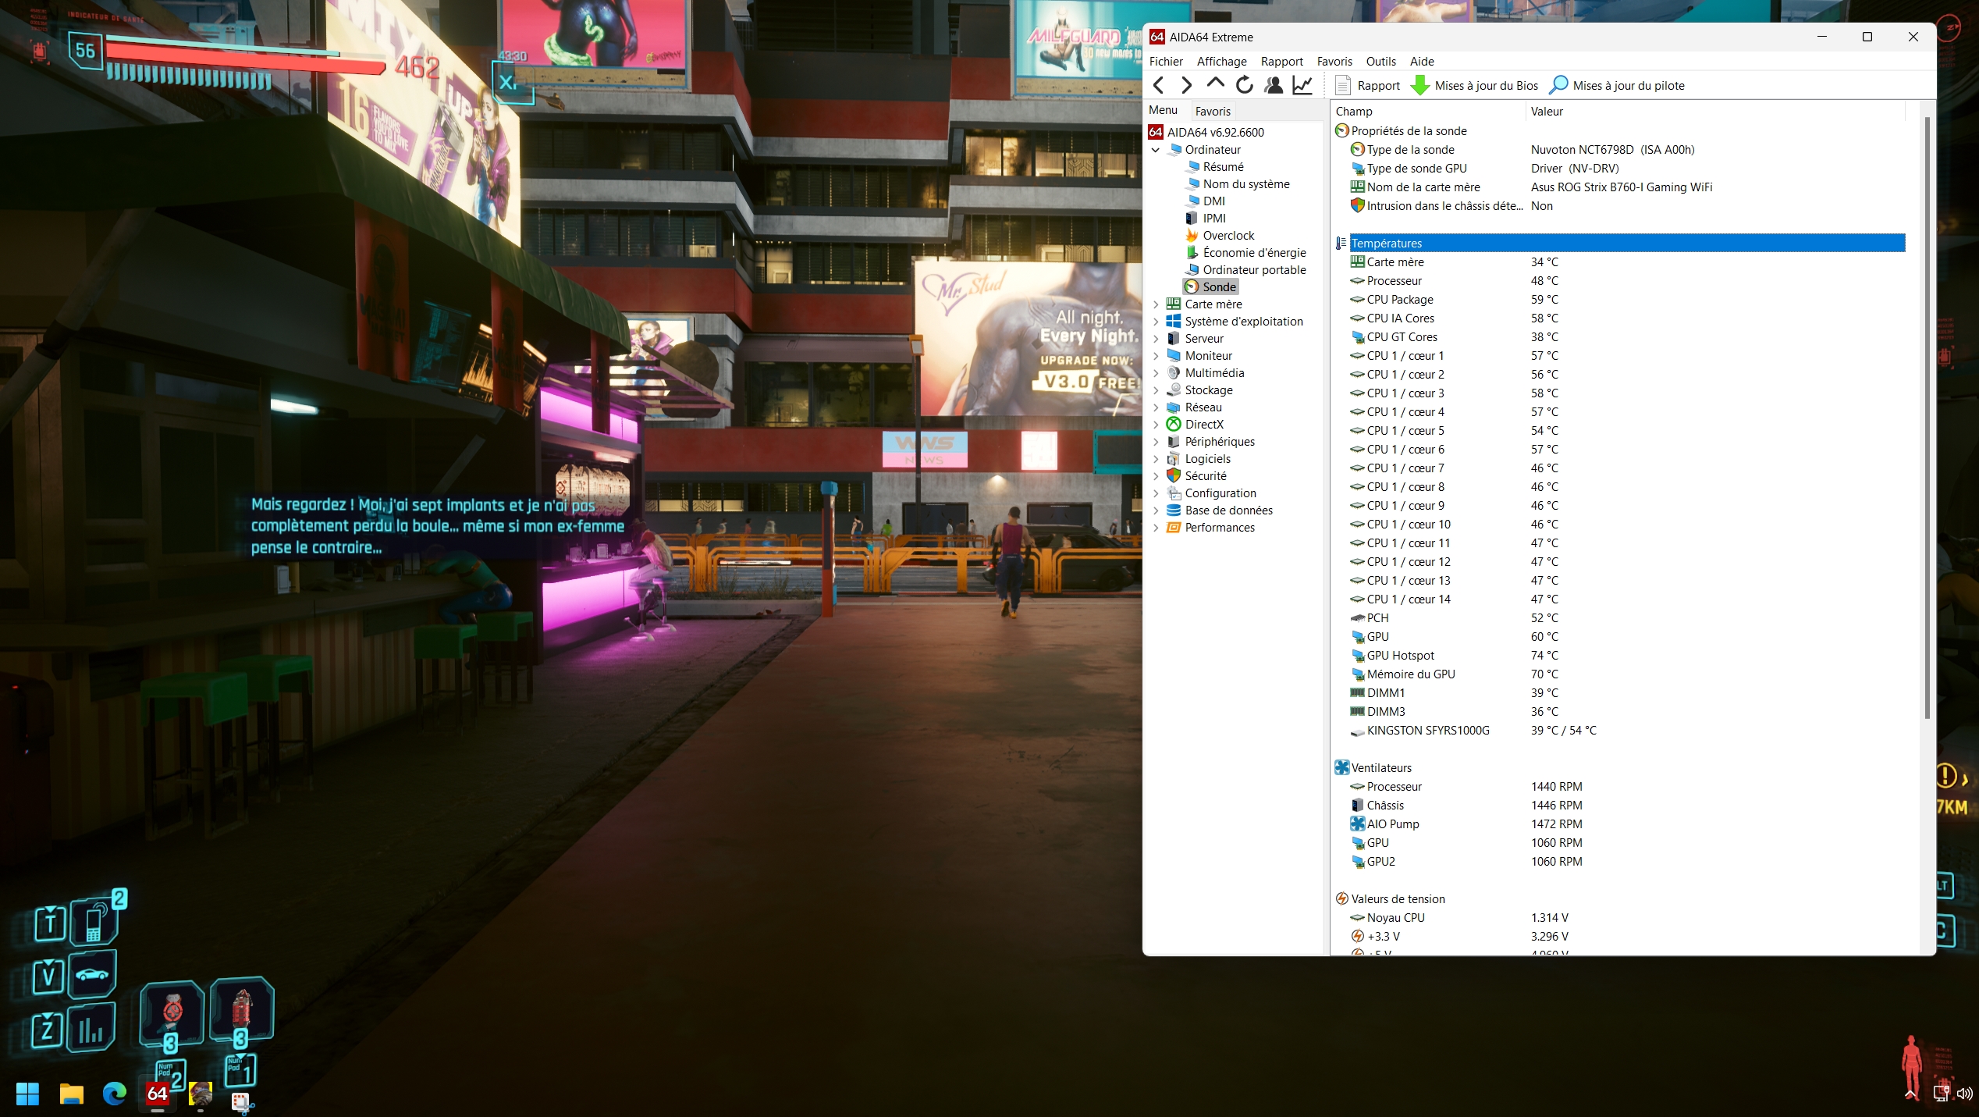Click the up-level arrow toolbar icon

[1215, 83]
